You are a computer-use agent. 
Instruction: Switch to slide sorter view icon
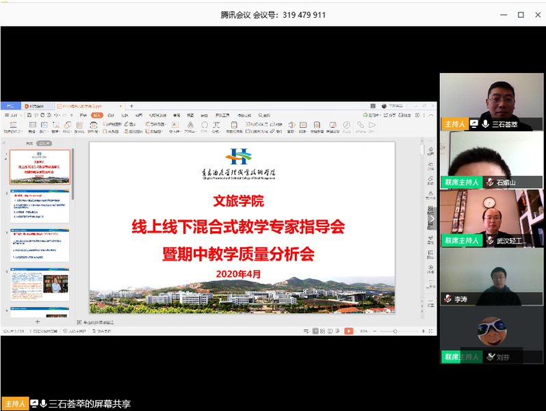324,331
